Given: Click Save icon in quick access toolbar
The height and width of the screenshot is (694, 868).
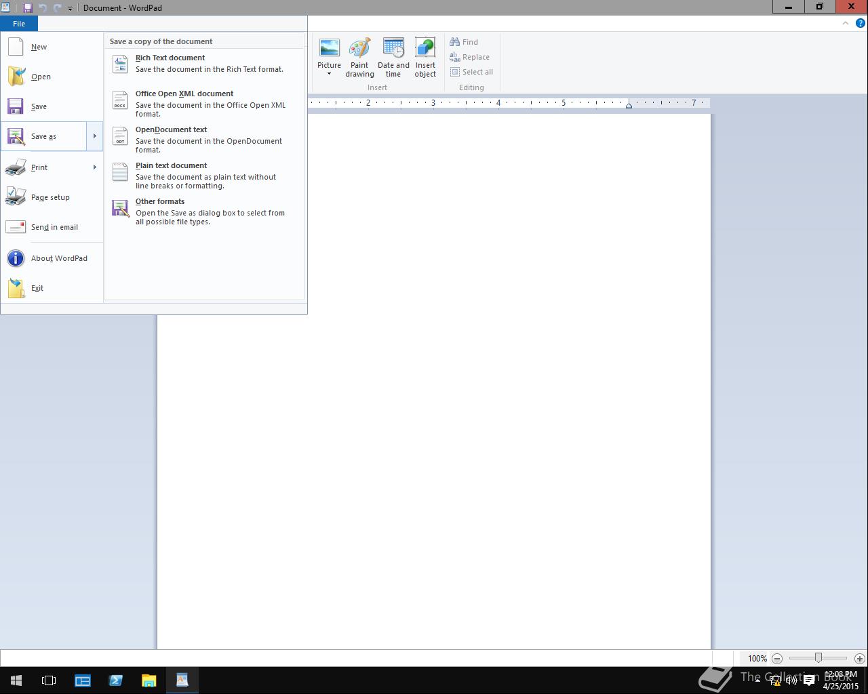Looking at the screenshot, I should click(x=28, y=8).
